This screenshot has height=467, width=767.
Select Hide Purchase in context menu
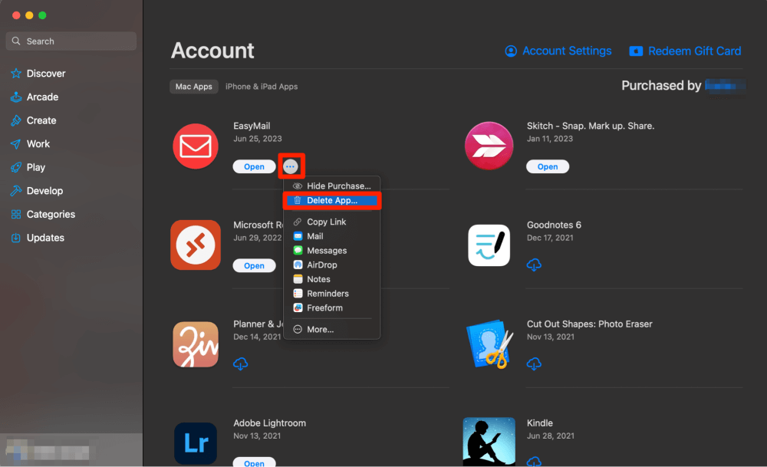(338, 186)
